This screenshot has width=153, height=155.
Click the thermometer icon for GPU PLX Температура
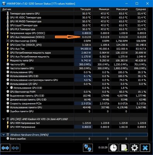[8, 29]
